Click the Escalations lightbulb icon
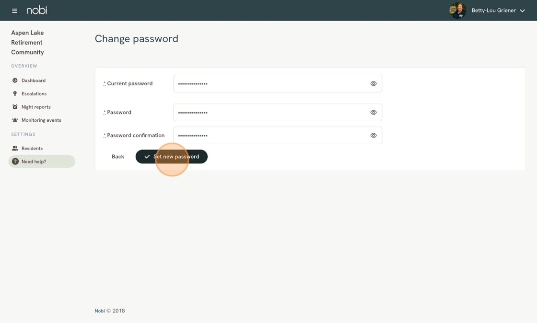The height and width of the screenshot is (323, 537). [15, 93]
